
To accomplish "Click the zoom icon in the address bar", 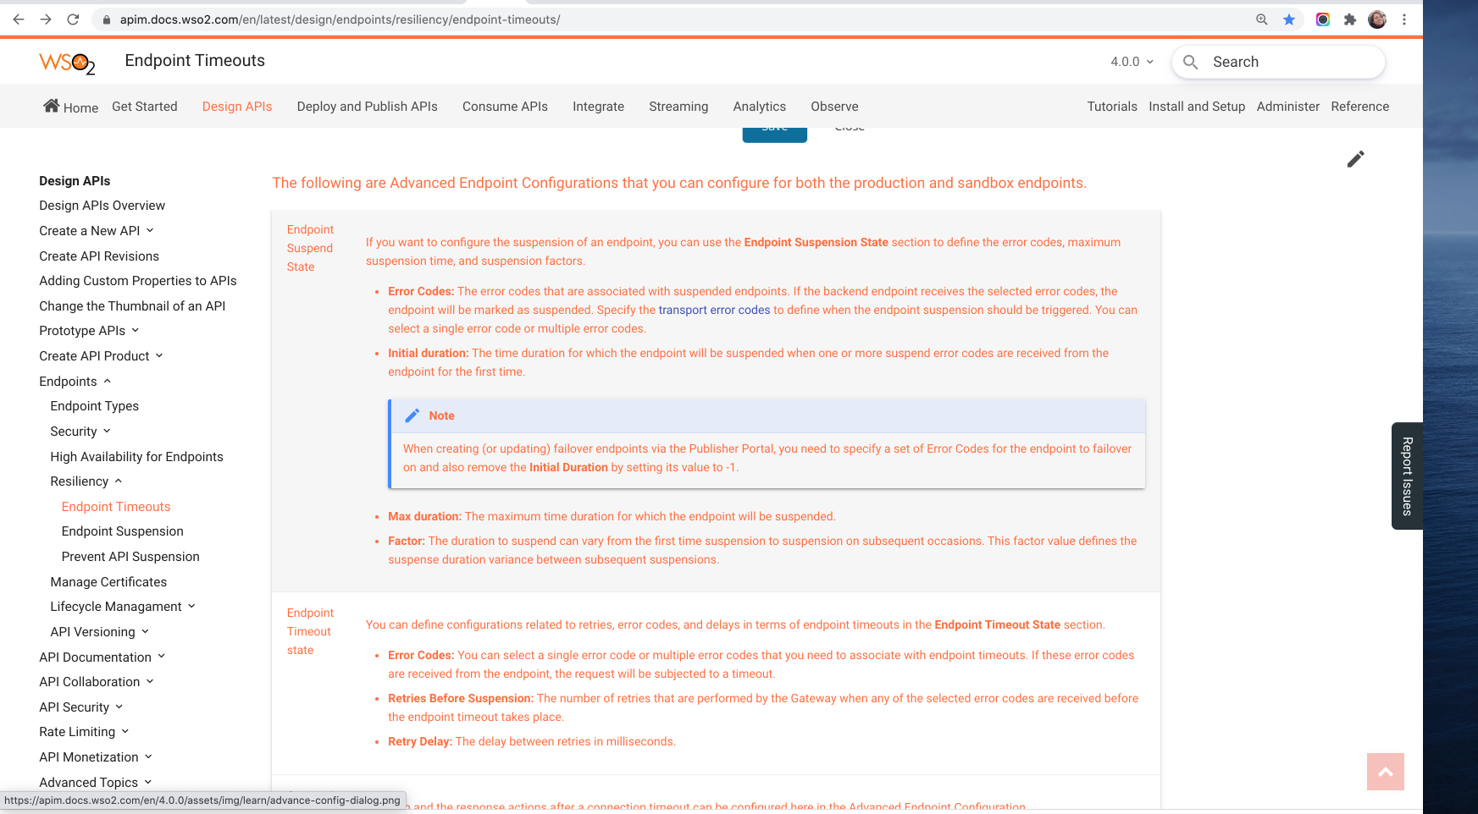I will click(x=1262, y=19).
